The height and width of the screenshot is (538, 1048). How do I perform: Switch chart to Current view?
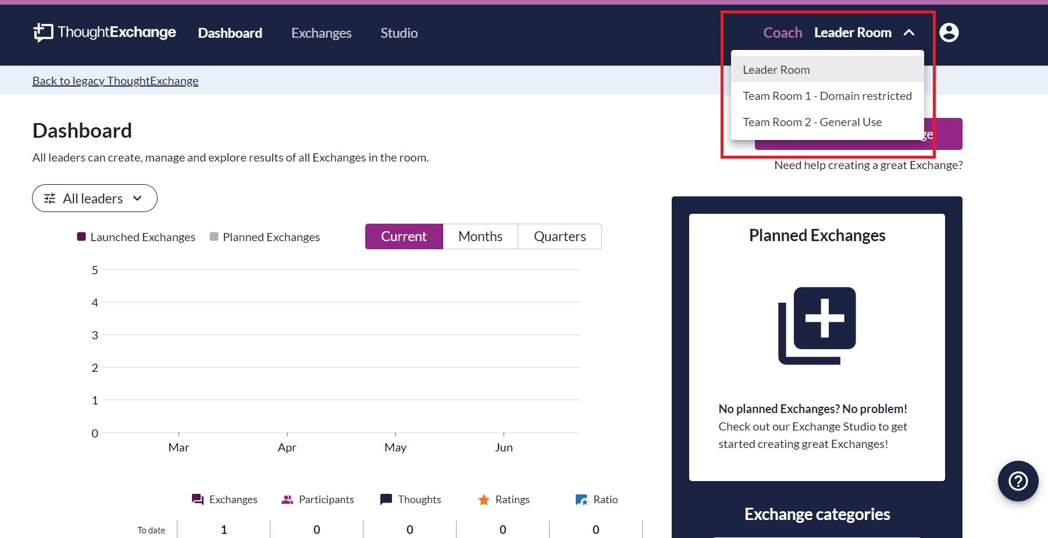click(x=404, y=236)
